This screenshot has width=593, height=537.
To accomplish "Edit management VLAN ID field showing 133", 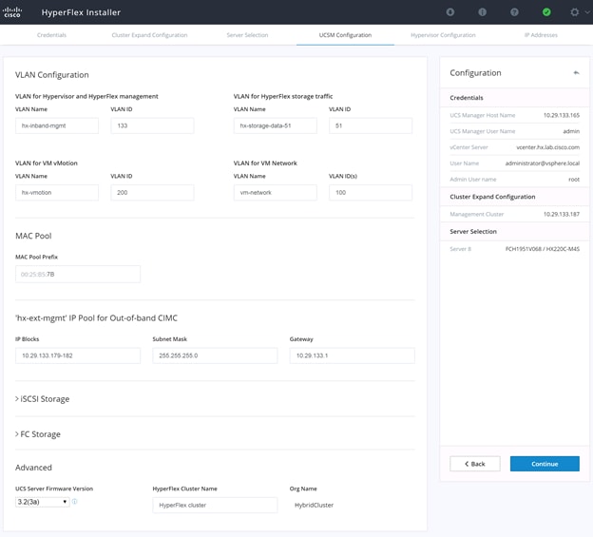I will pos(152,125).
